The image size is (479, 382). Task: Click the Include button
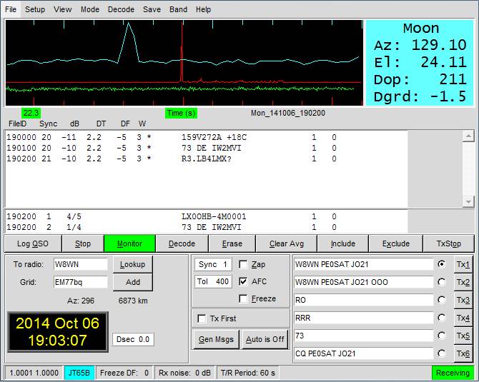(342, 243)
